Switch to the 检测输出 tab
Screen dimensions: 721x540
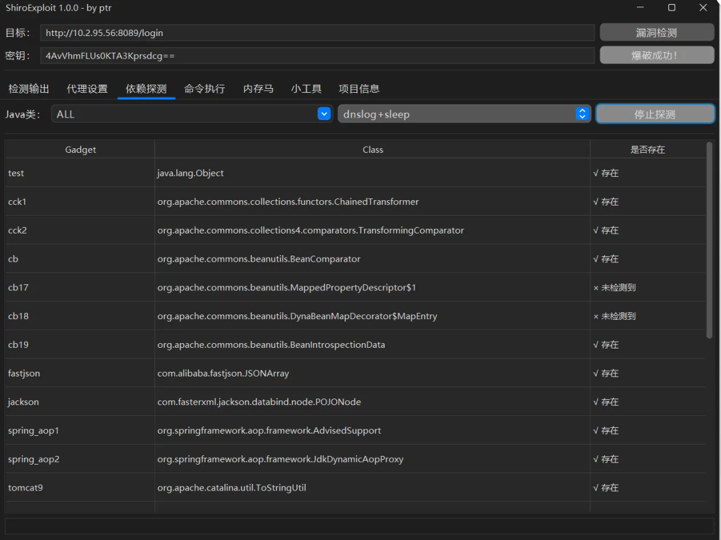pos(29,89)
